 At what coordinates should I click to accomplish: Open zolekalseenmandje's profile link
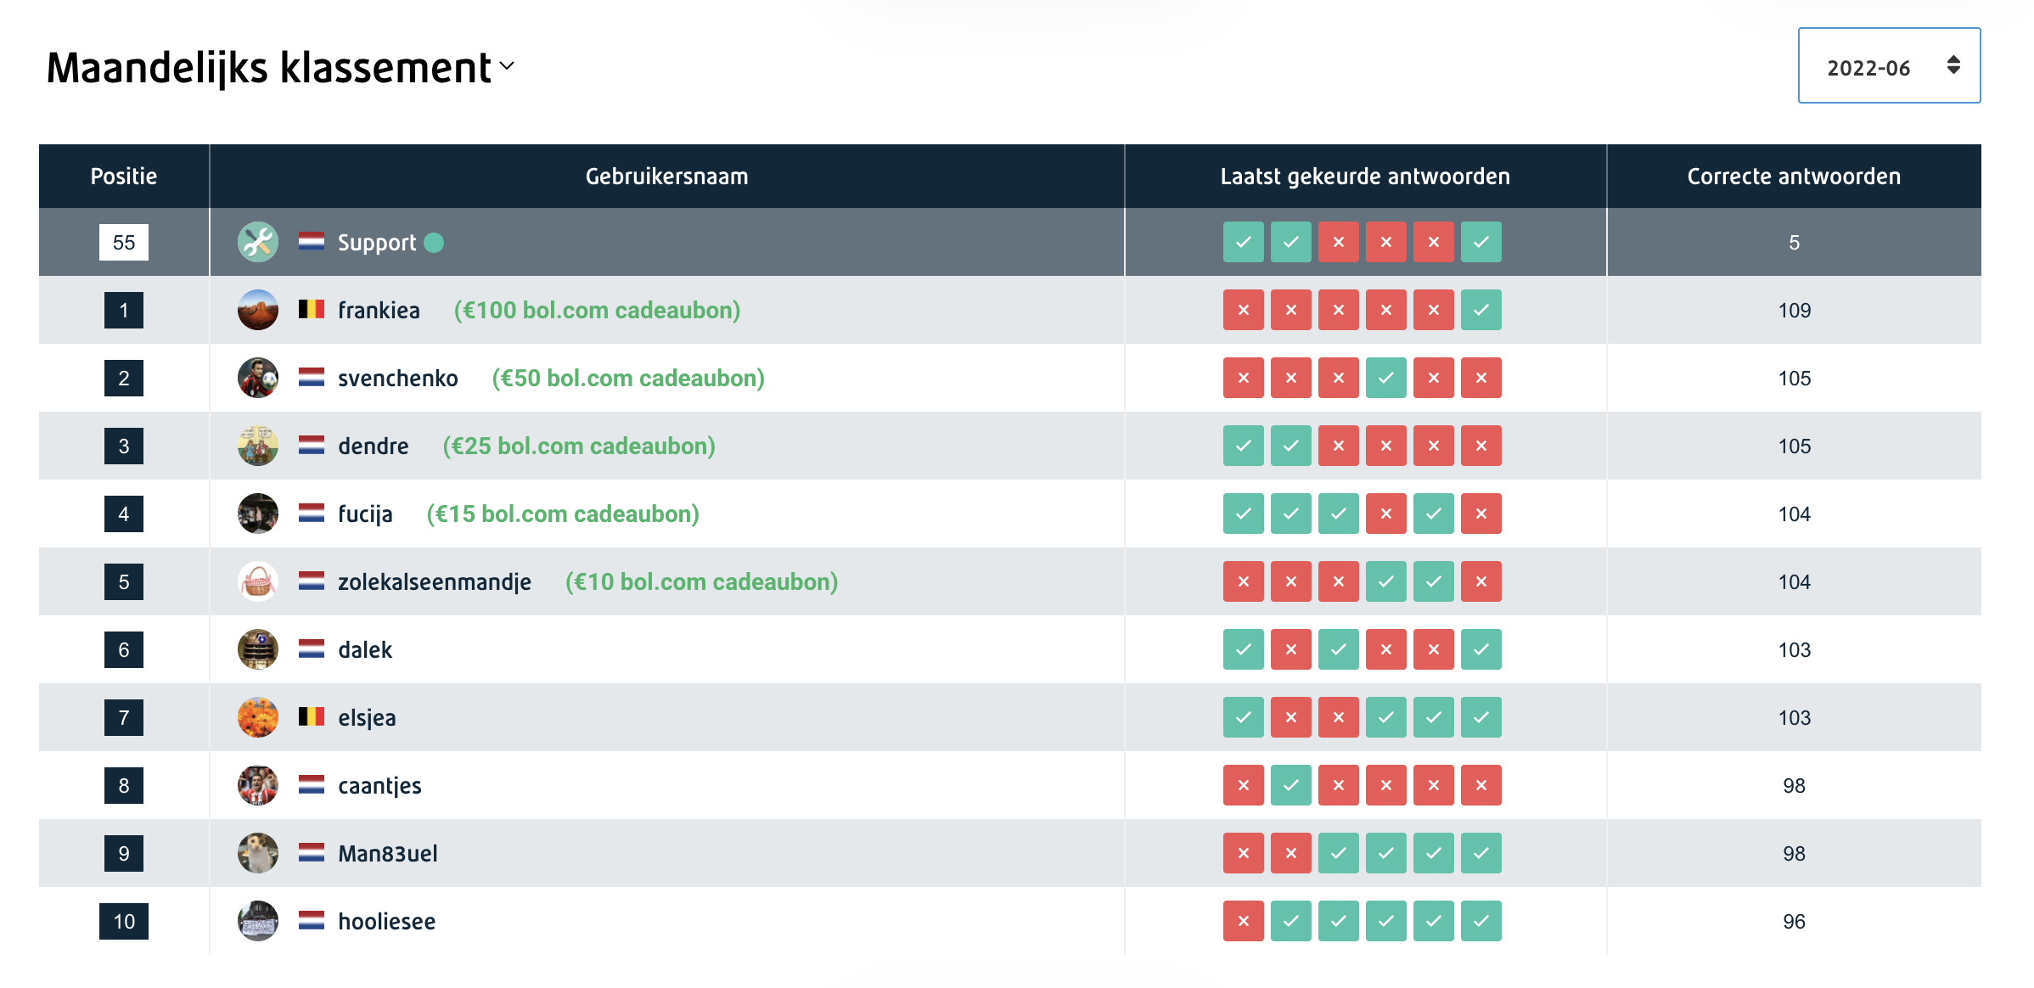[x=435, y=581]
